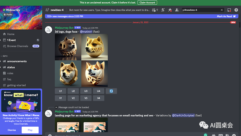Expand the Midjourney server dropdown chevron
The image size is (241, 136).
click(x=38, y=10)
